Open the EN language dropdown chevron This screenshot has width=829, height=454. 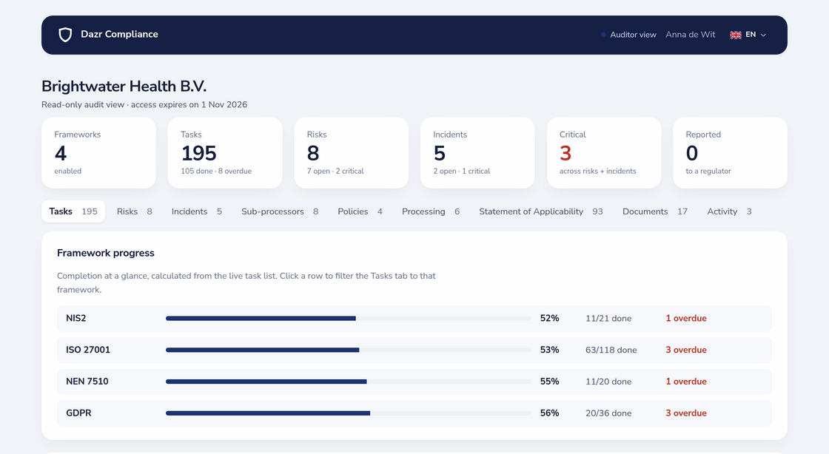click(x=763, y=35)
